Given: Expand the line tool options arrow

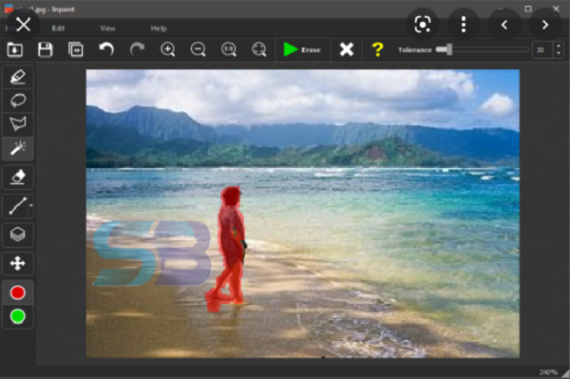Looking at the screenshot, I should click(31, 206).
